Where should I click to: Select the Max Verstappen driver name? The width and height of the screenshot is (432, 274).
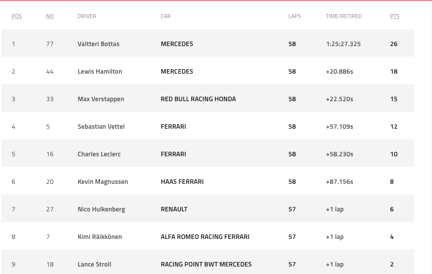click(x=101, y=99)
